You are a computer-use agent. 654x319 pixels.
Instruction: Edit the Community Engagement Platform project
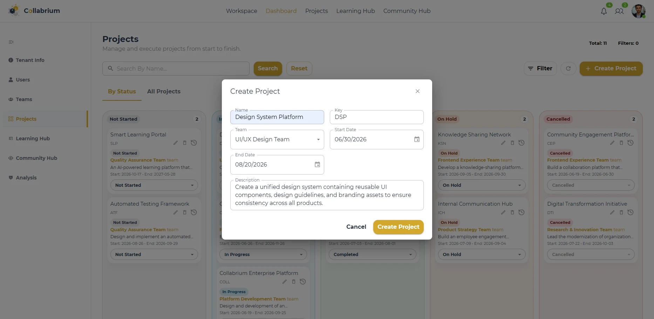[612, 143]
